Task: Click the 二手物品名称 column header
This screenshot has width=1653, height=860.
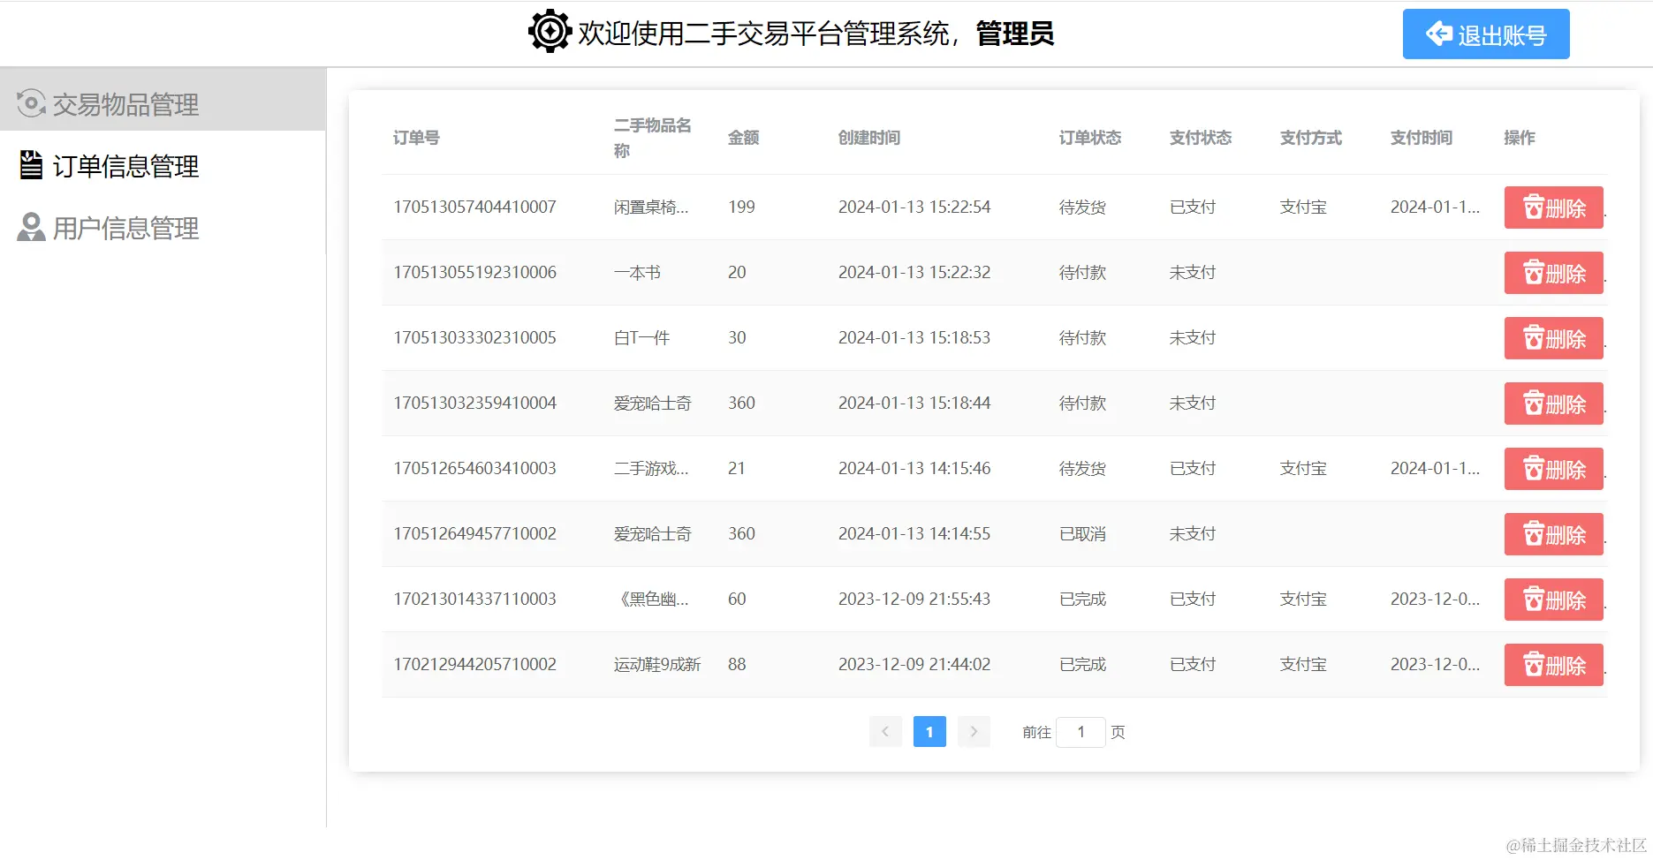Action: (653, 138)
